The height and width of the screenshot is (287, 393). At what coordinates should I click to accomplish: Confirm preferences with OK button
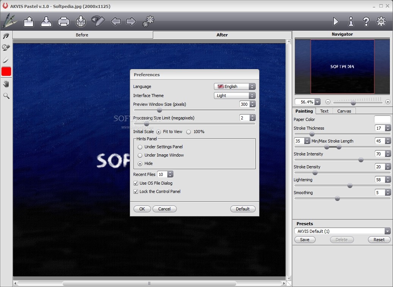click(142, 209)
